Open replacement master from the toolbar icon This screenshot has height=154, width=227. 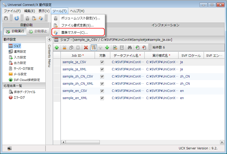[41, 18]
